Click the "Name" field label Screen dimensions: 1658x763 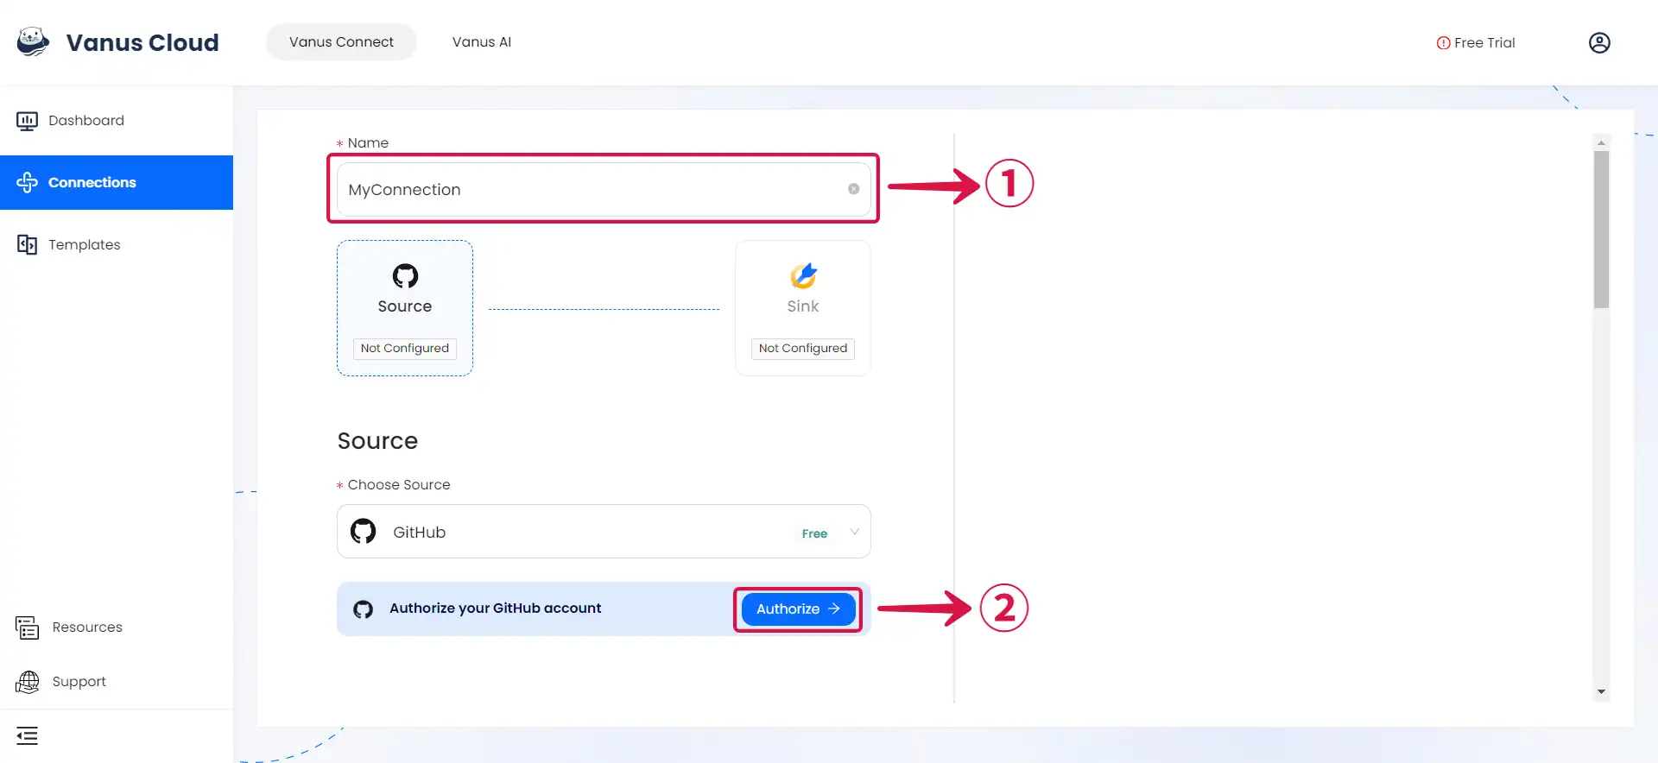click(x=368, y=143)
